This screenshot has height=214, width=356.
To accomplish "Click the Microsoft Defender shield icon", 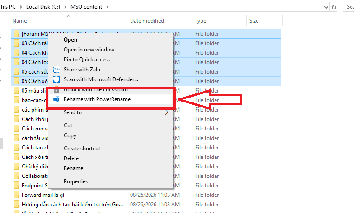I will click(56, 79).
